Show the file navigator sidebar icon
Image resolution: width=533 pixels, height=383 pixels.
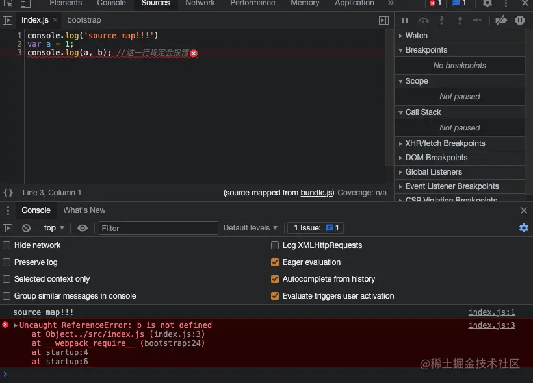point(8,20)
